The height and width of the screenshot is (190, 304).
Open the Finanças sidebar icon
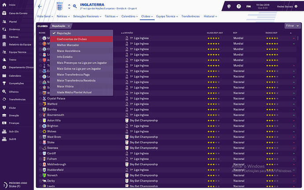pos(4,123)
